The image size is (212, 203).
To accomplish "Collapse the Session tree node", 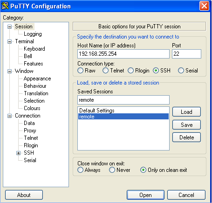I will pos(10,26).
